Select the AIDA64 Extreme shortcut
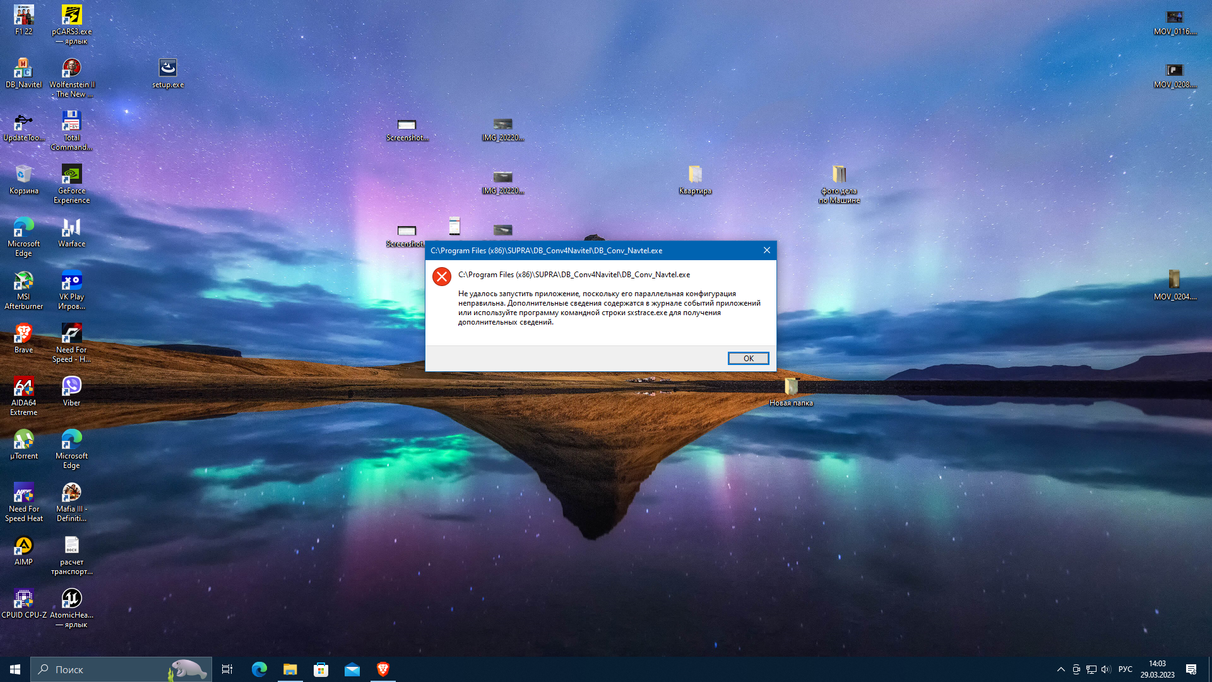This screenshot has height=682, width=1212. coord(23,387)
